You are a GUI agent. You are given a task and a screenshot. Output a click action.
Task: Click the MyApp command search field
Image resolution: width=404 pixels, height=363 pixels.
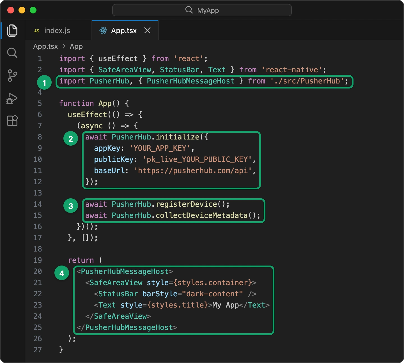coord(202,10)
